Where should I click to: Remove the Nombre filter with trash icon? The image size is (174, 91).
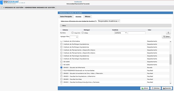pos(168,33)
